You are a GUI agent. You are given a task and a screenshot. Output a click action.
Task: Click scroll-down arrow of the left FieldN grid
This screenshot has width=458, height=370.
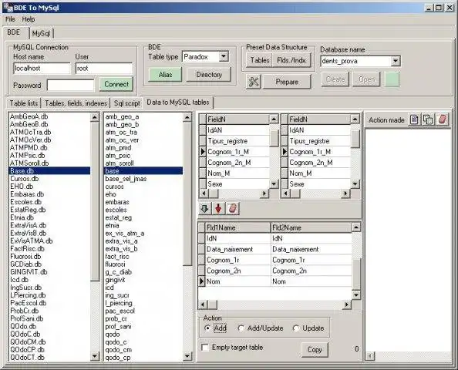274,184
